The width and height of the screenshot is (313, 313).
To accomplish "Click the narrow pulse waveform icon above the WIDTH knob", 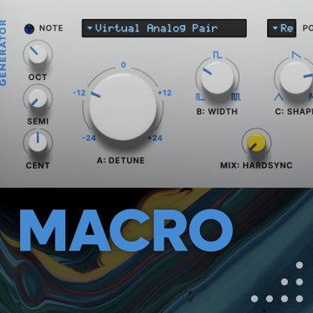I will point(217,55).
